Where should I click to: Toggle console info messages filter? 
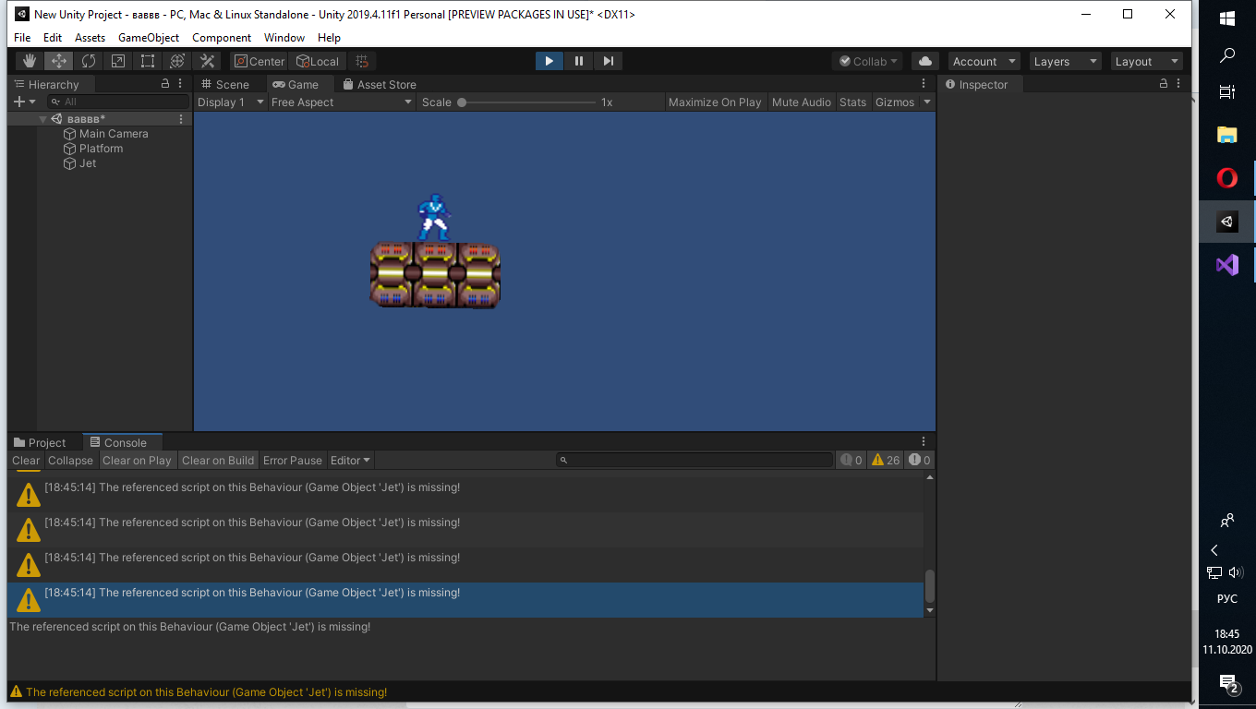pyautogui.click(x=851, y=460)
